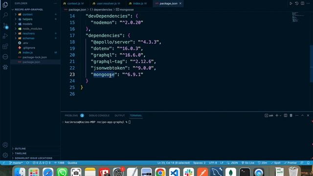
Task: Click the editor minimap preview
Action: pos(298,17)
